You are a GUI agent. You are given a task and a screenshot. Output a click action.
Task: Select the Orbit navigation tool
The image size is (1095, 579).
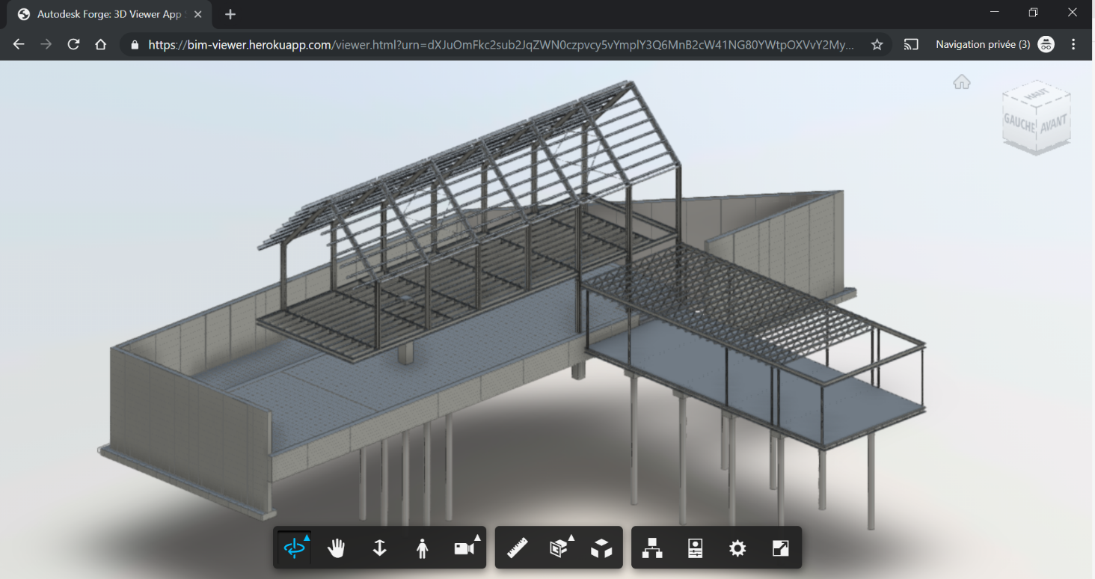click(x=294, y=547)
